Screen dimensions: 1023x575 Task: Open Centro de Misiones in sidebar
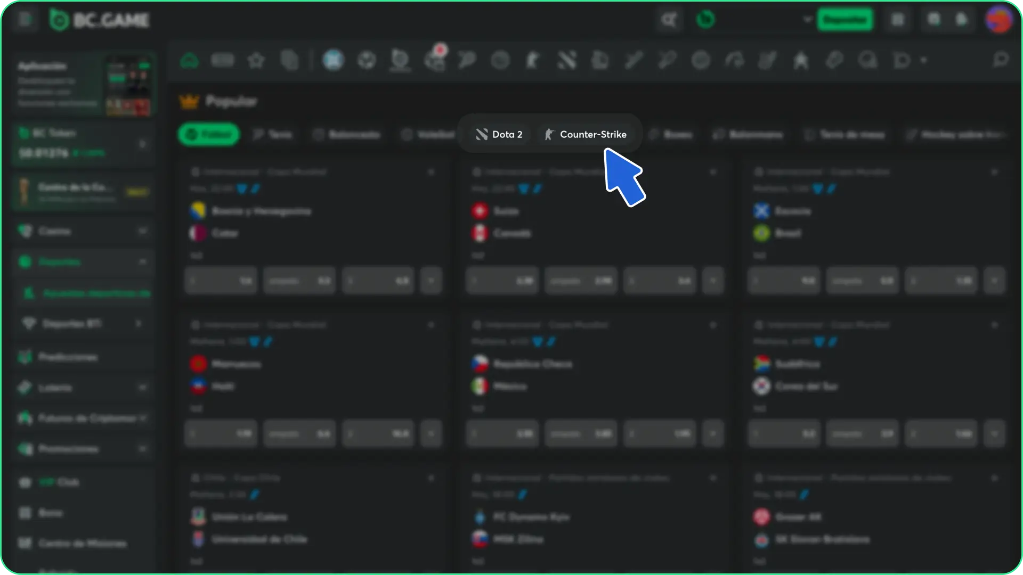pos(83,544)
